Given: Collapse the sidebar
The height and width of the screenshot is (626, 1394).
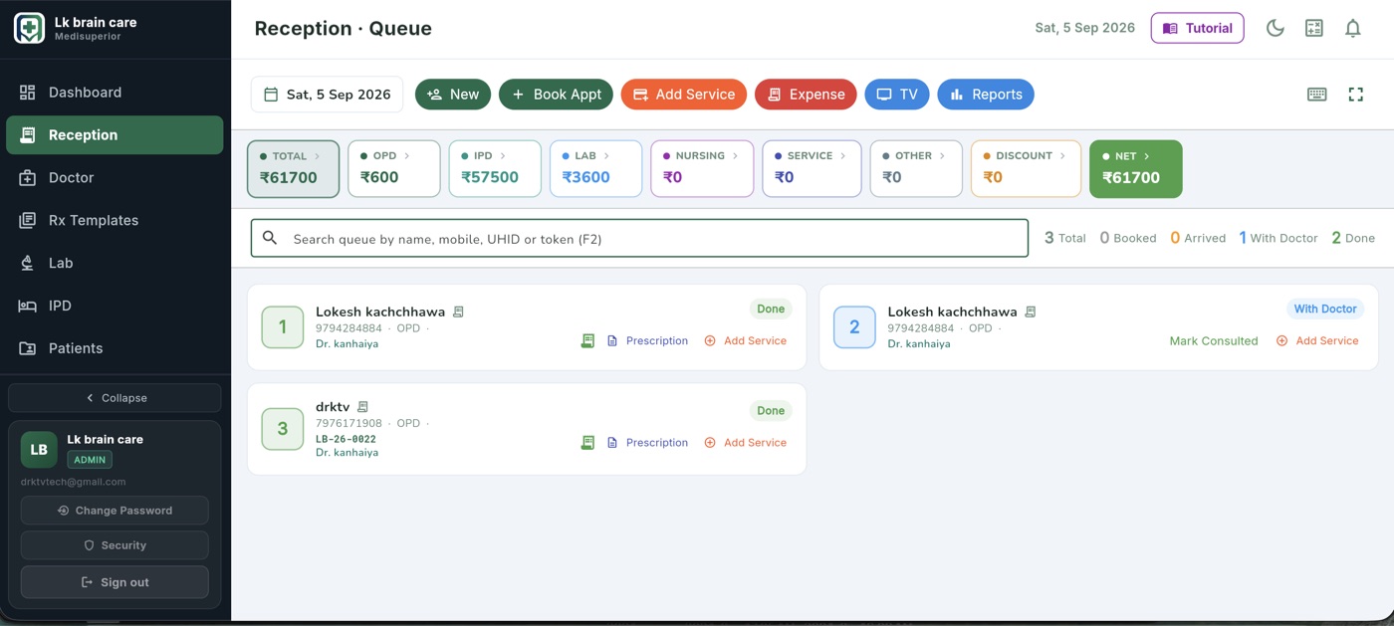Looking at the screenshot, I should tap(116, 398).
